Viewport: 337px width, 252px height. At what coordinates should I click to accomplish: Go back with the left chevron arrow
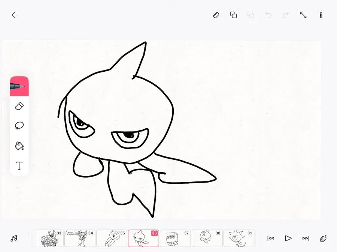point(14,15)
